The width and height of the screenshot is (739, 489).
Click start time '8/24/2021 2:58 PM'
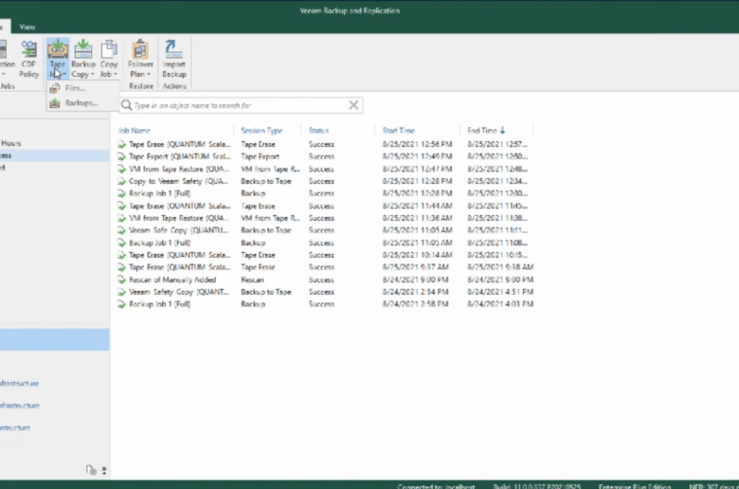pyautogui.click(x=415, y=304)
